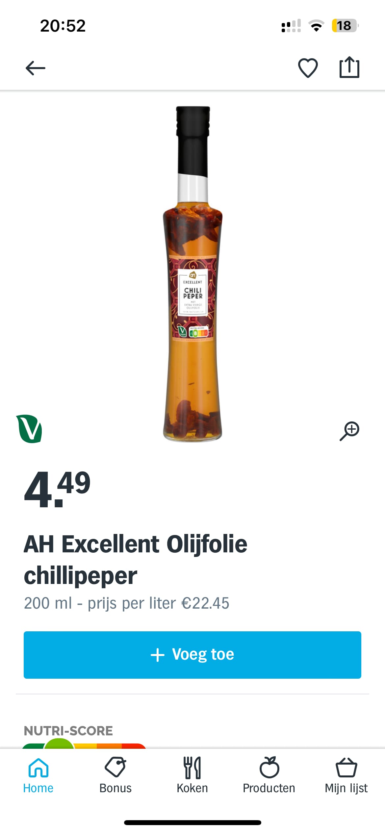The image size is (385, 833).
Task: Tap the plus sign on Voeg toe
Action: coord(157,655)
